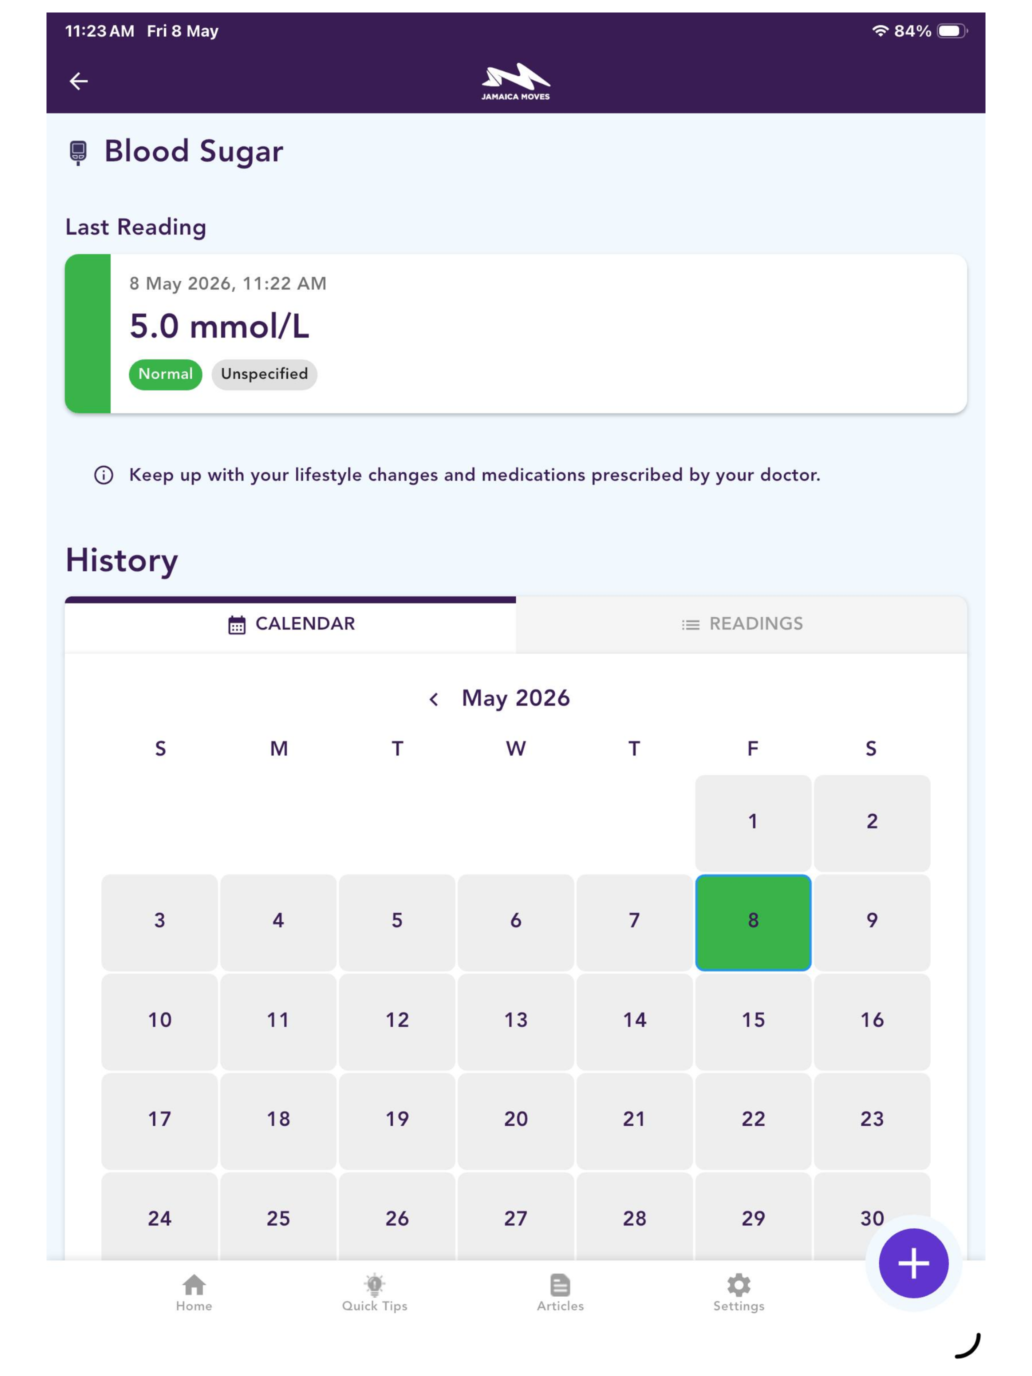Screen dimensions: 1032x1376
Task: Tap the back arrow icon
Action: coord(78,81)
